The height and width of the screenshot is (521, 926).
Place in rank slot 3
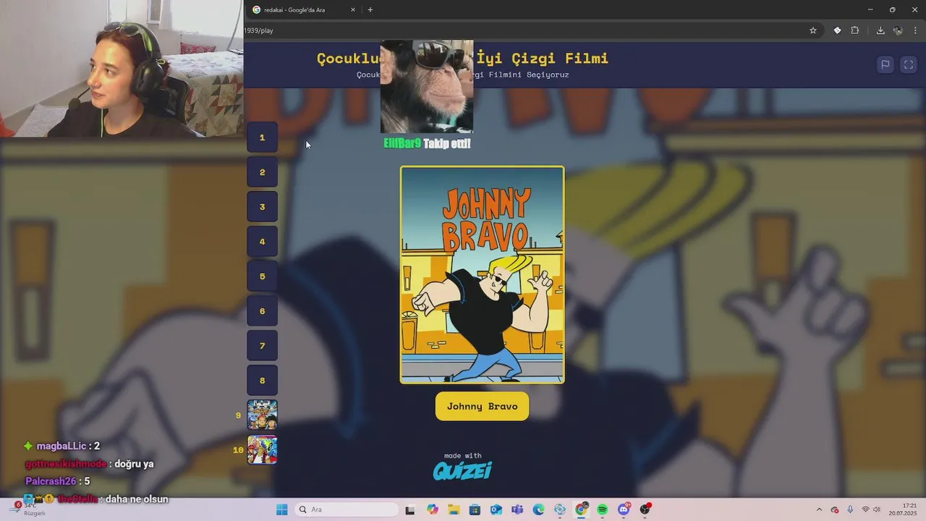click(263, 207)
